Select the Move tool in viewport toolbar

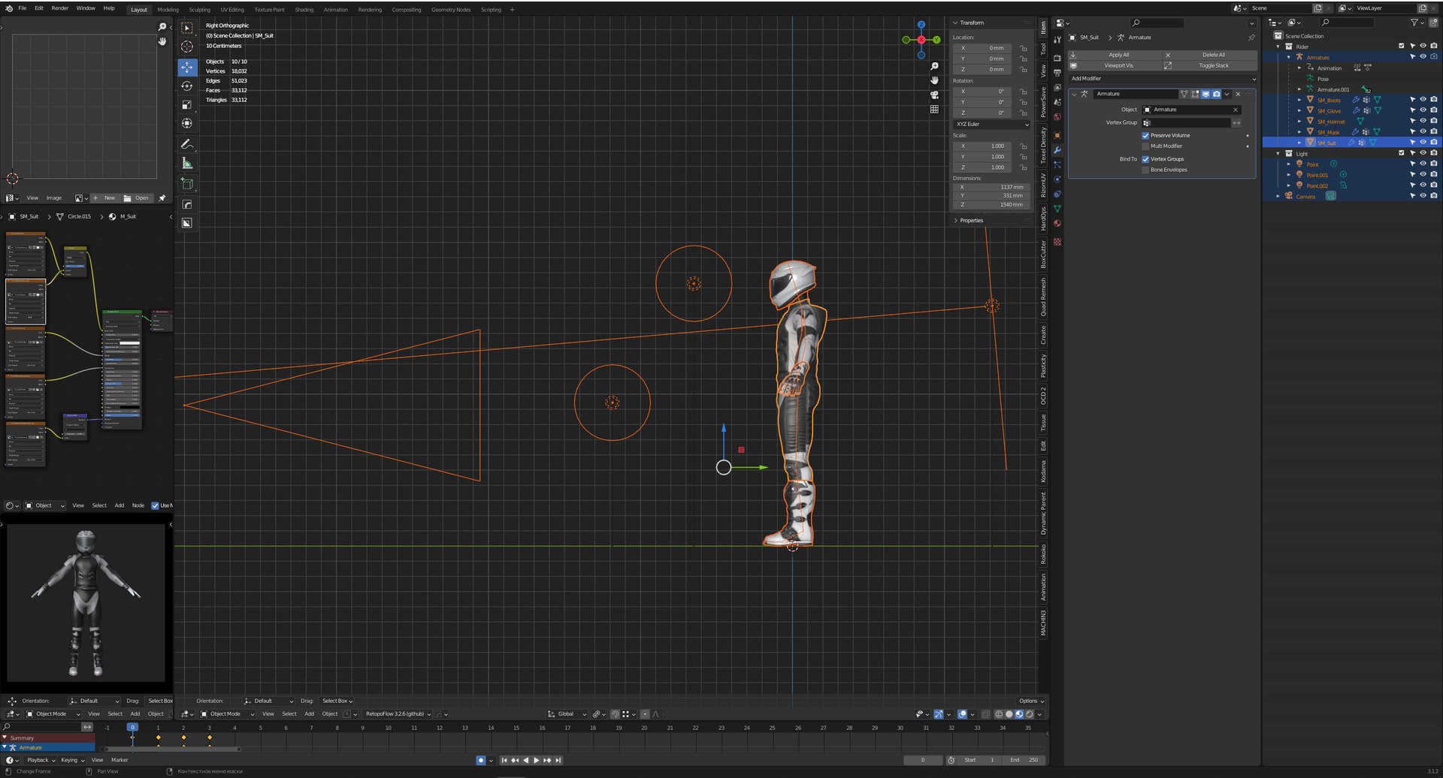[x=187, y=67]
